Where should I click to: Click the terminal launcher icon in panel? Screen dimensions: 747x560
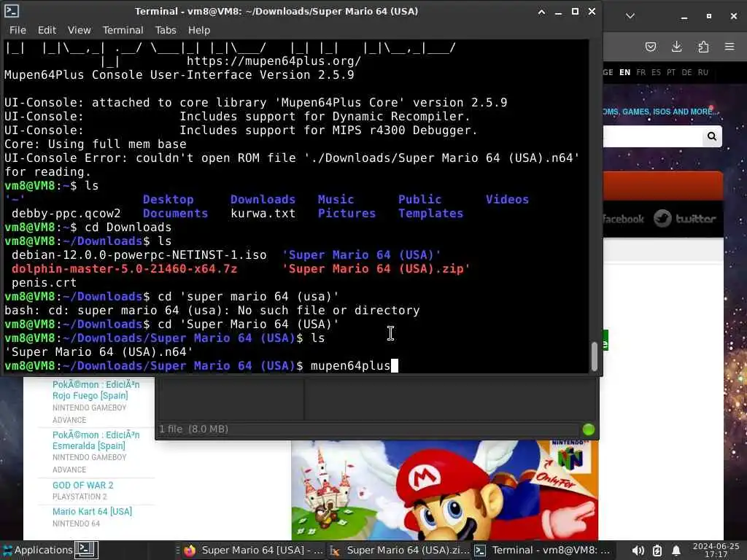pos(86,550)
